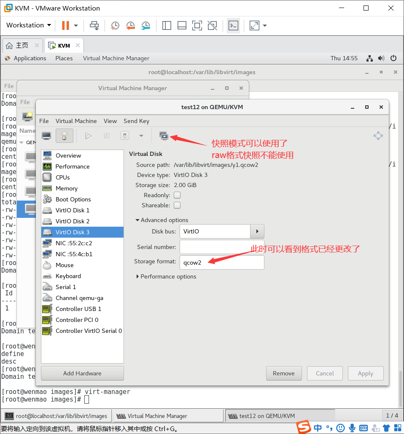Switch to Virtual Machine Manager taskbar entry
The width and height of the screenshot is (404, 434).
point(168,416)
